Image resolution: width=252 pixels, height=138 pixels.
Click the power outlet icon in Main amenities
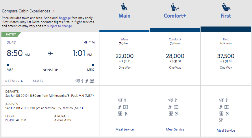click(120, 107)
